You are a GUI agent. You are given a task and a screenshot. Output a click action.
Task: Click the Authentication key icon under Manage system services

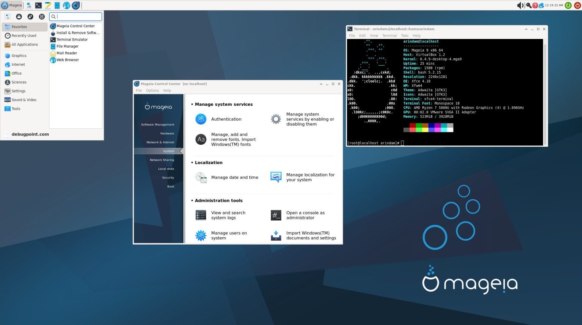(201, 119)
